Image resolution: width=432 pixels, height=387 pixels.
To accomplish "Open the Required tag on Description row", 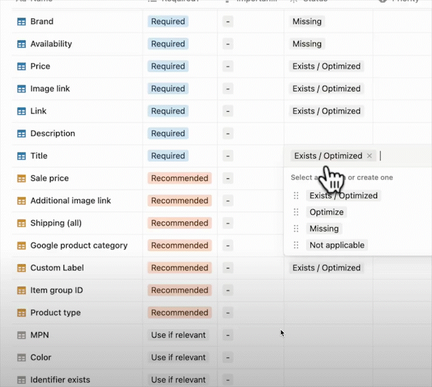I will click(x=168, y=133).
